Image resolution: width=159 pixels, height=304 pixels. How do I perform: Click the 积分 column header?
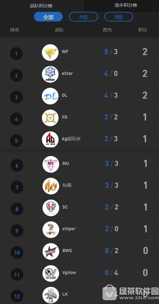click(x=143, y=30)
